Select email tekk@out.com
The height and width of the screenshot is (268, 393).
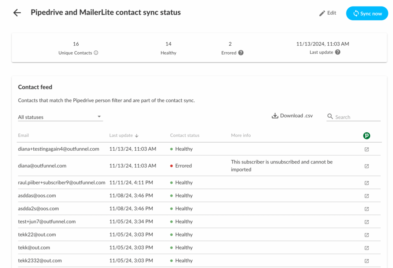point(34,248)
